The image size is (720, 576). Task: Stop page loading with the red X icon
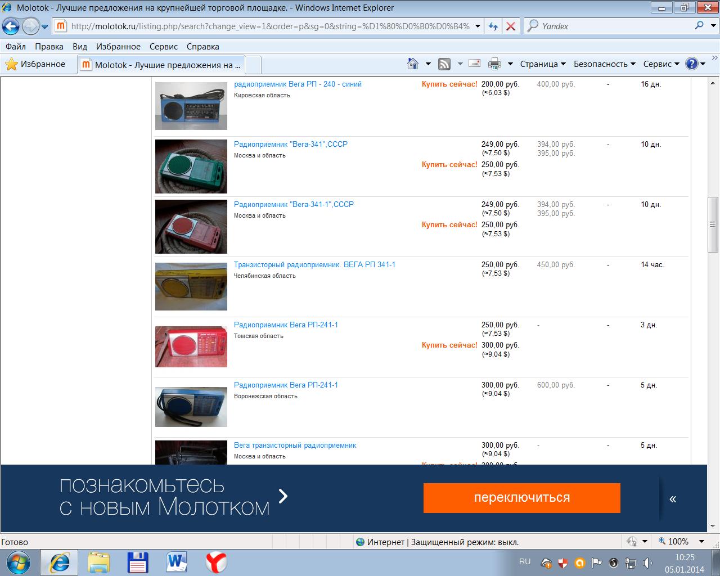pyautogui.click(x=511, y=26)
